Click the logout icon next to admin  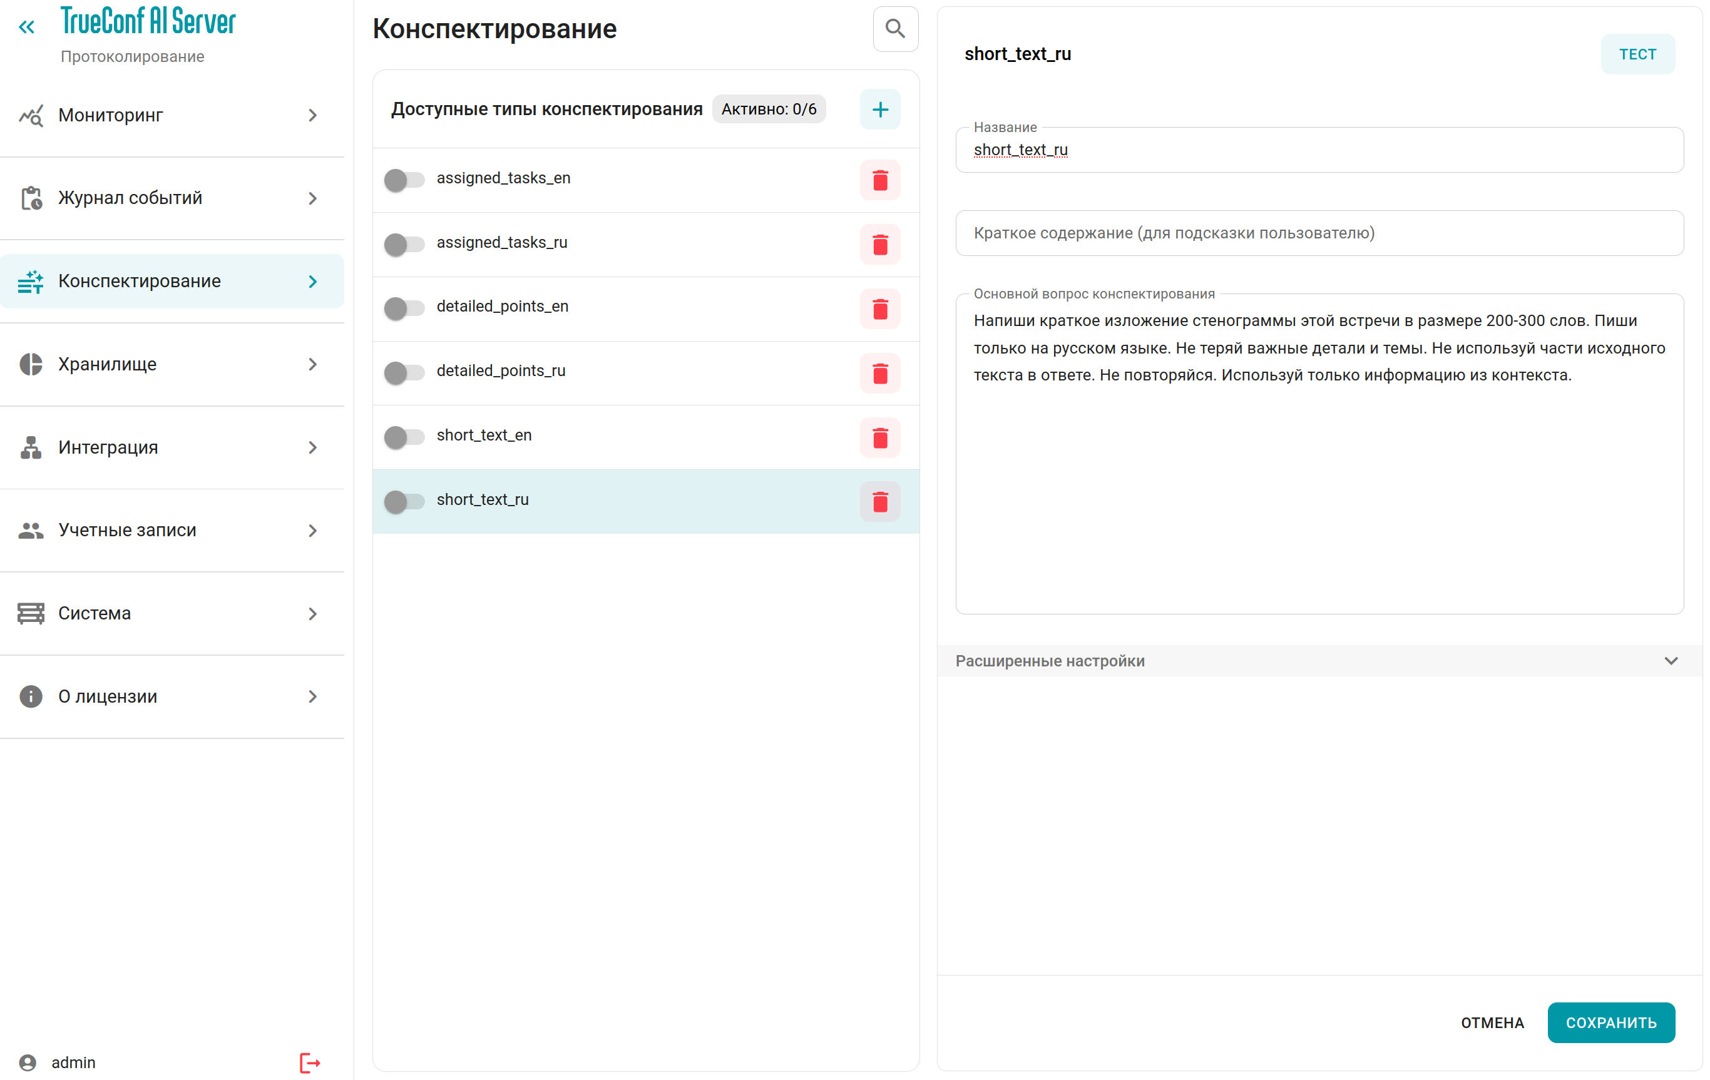click(309, 1062)
